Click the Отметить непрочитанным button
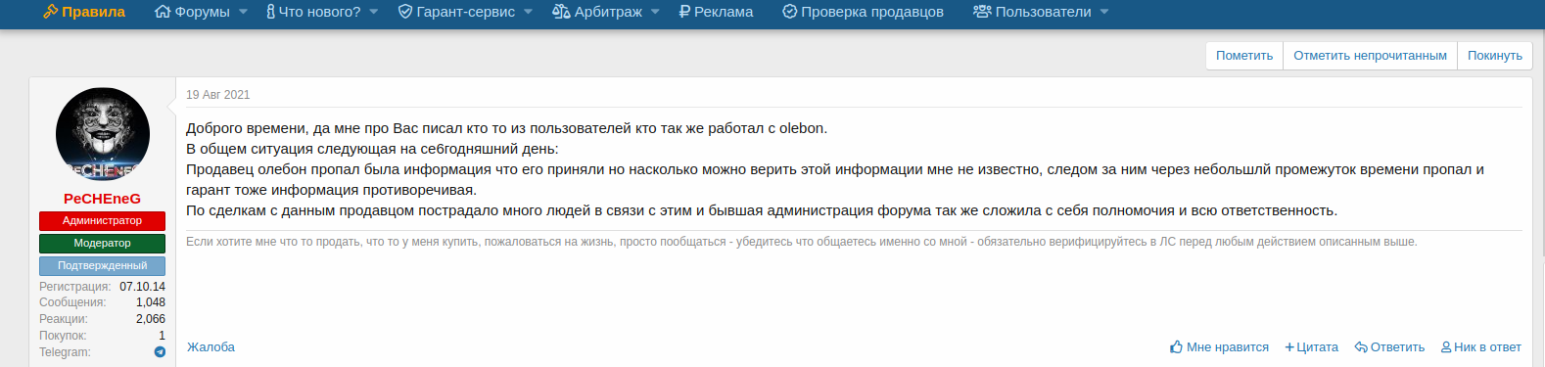Image resolution: width=1545 pixels, height=367 pixels. (x=1370, y=56)
